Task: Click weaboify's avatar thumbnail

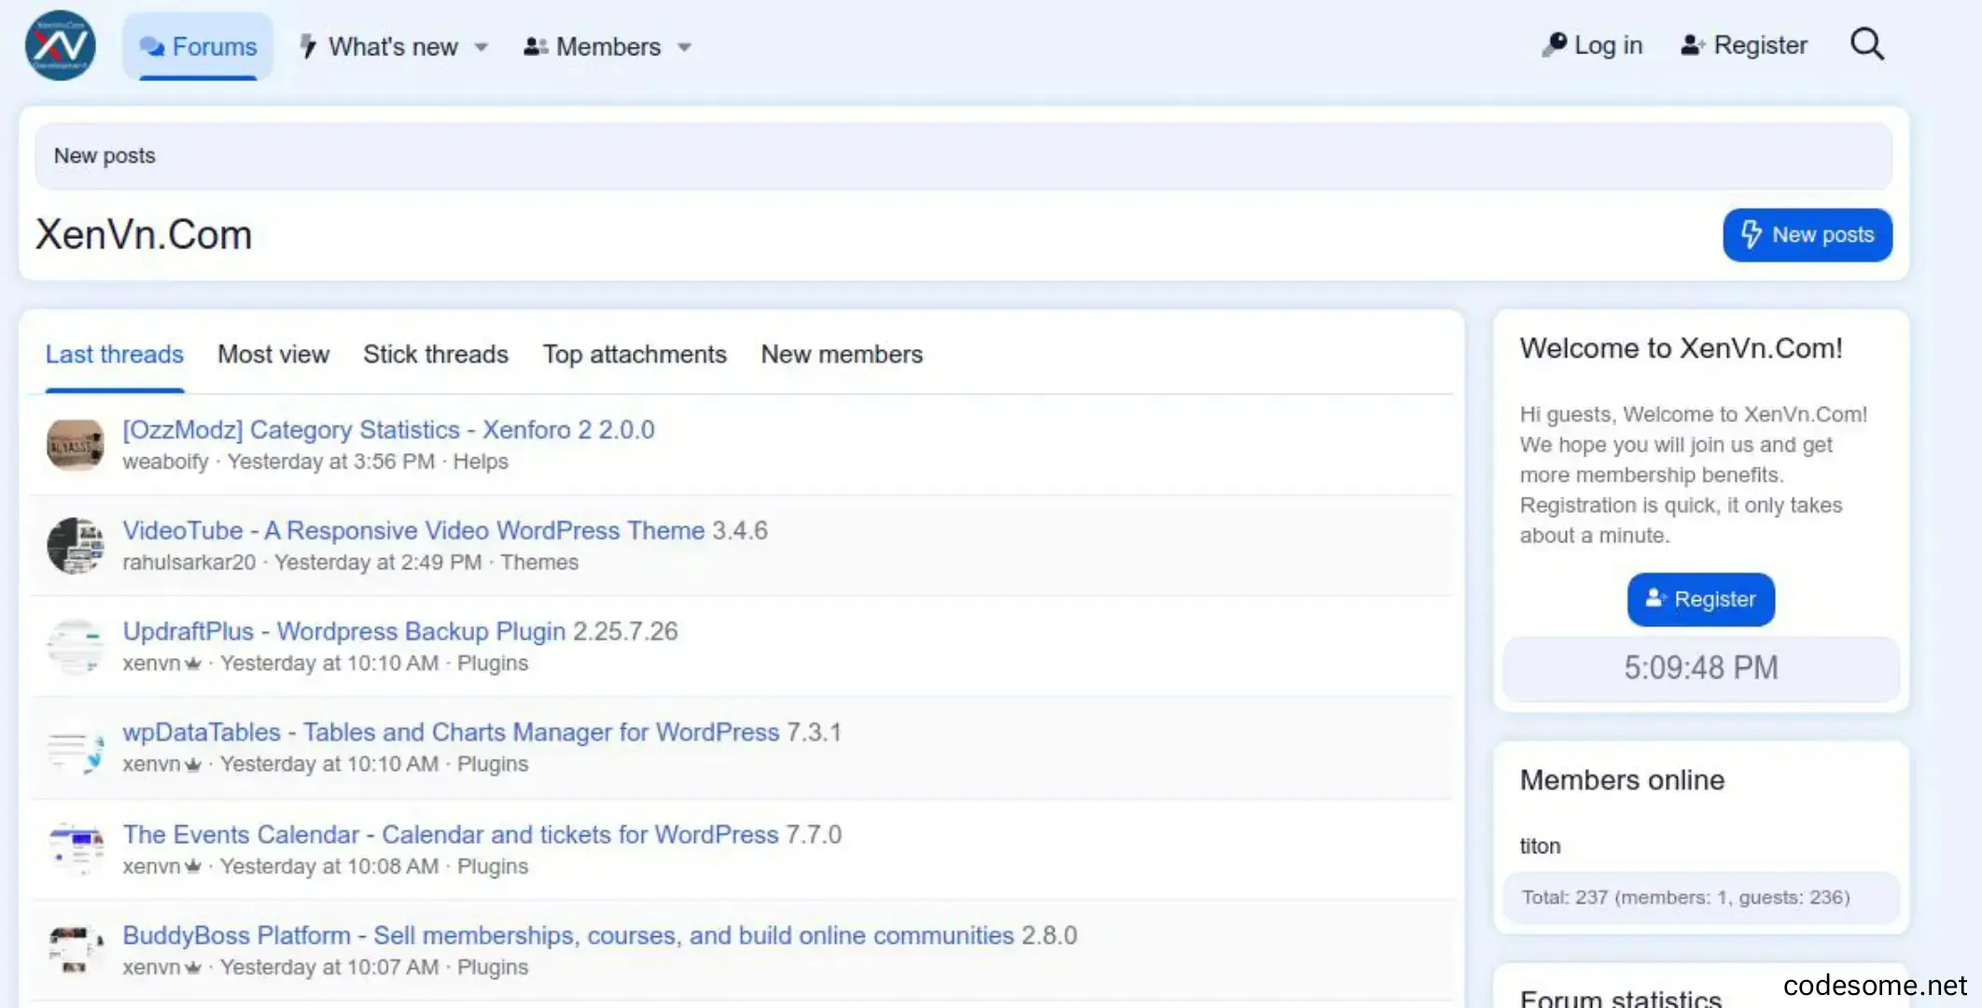Action: 76,445
